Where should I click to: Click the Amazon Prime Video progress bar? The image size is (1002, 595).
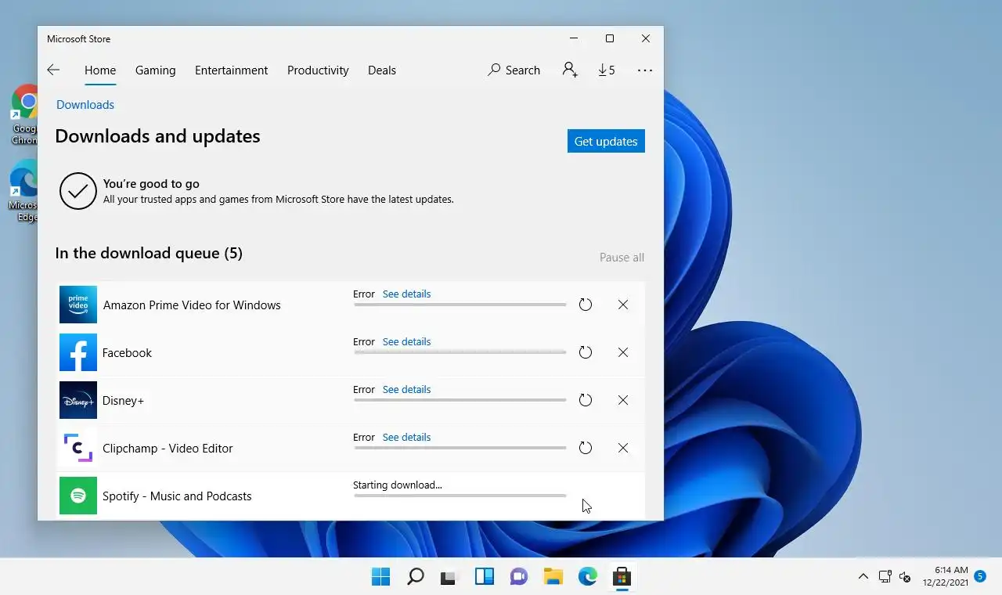[460, 305]
